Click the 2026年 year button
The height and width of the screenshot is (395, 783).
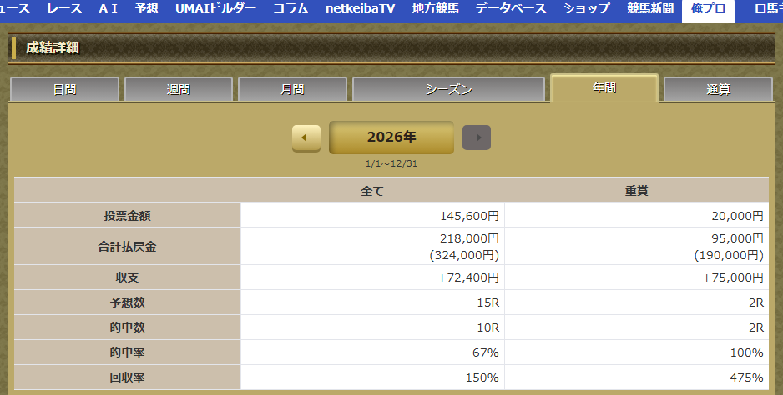[391, 137]
